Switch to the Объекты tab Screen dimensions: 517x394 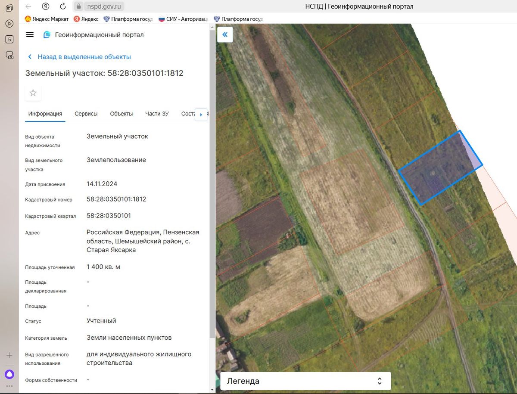coord(121,114)
